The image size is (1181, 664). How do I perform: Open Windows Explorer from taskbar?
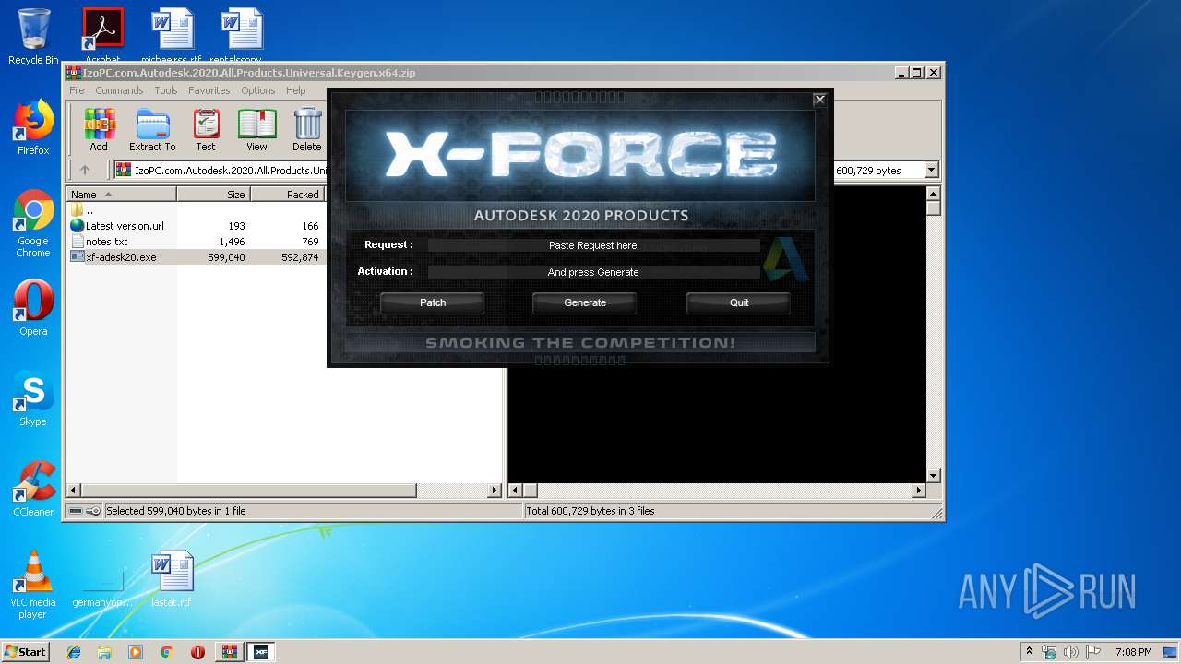pos(104,652)
